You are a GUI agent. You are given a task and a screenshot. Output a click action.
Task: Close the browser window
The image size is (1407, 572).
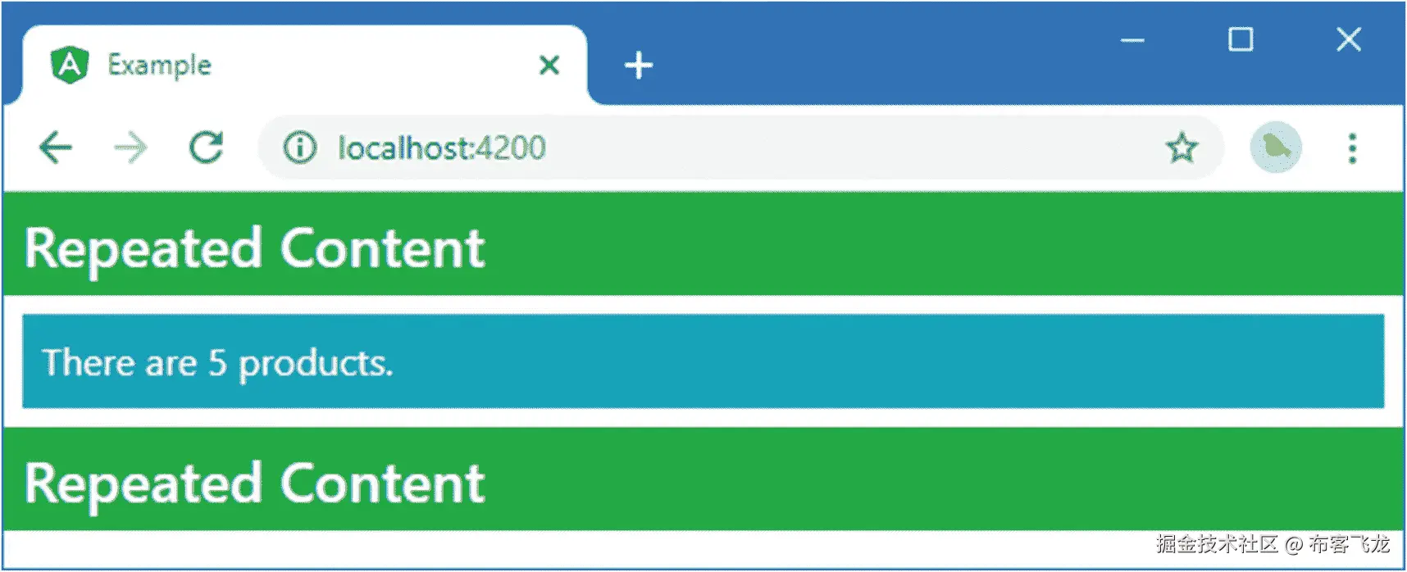(x=1349, y=39)
